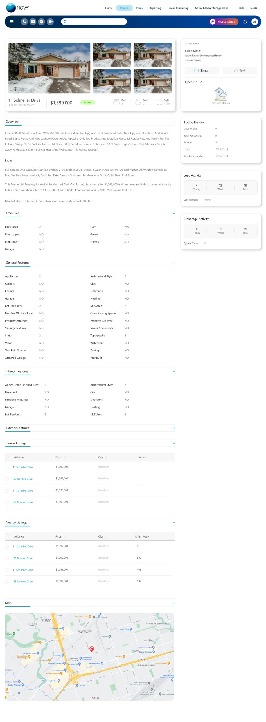Go to Email Marketing tab
The height and width of the screenshot is (722, 266).
[178, 8]
